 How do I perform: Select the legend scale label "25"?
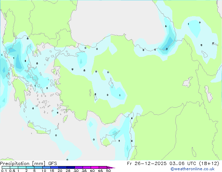tap(68, 171)
